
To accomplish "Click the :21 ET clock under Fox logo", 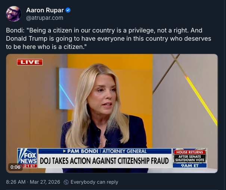I will 30,166.
